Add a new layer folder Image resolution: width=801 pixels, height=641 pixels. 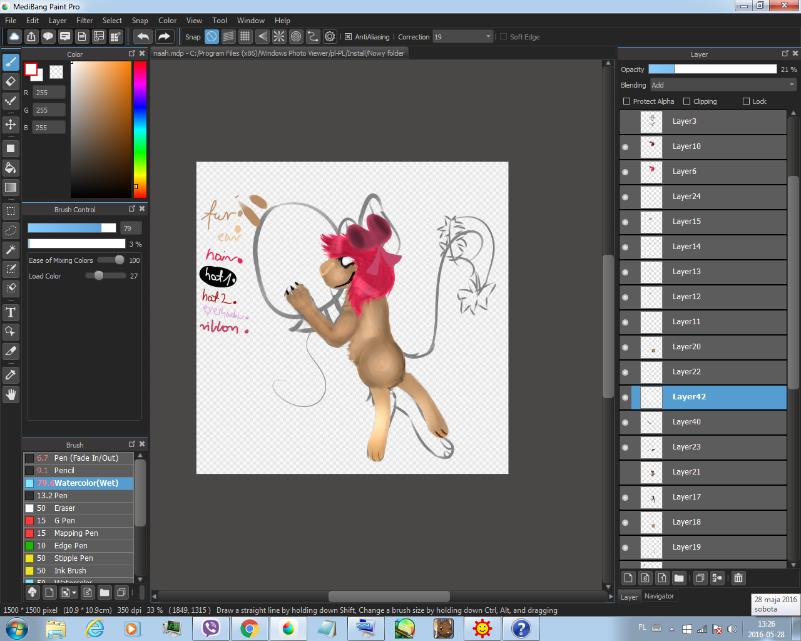pos(679,578)
